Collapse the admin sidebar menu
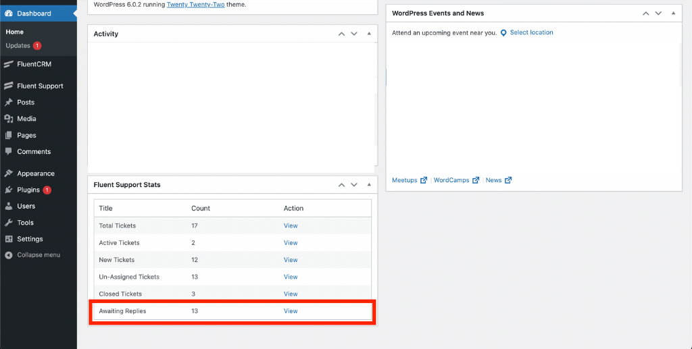The height and width of the screenshot is (349, 692). (39, 255)
